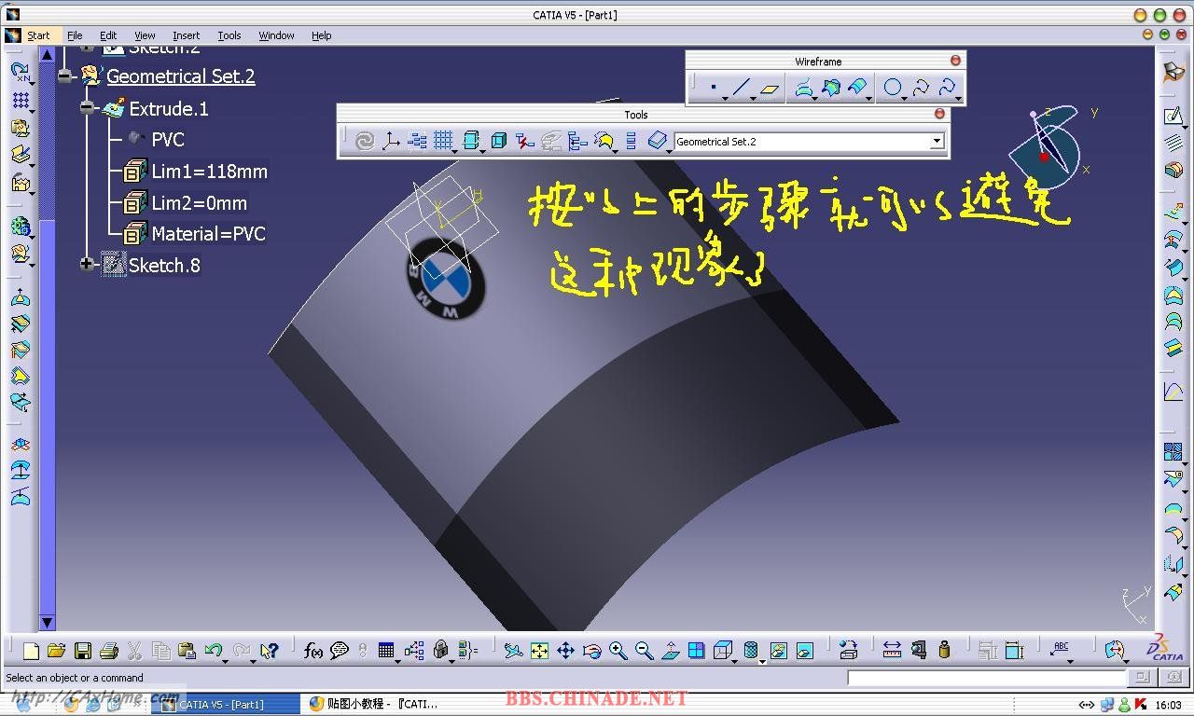This screenshot has height=716, width=1194.
Task: Select the Lim2=0mm parameter
Action: pyautogui.click(x=199, y=202)
